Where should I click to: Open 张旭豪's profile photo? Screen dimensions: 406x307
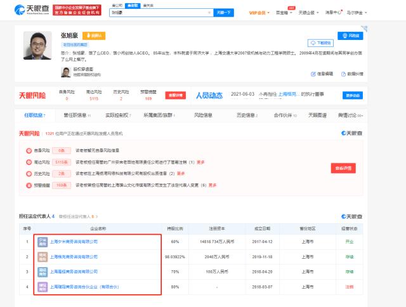(x=37, y=46)
